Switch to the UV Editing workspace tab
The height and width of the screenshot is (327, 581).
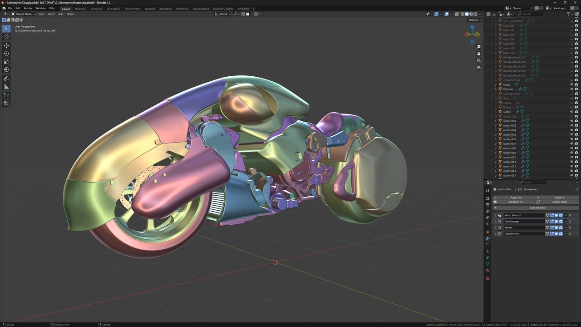pyautogui.click(x=113, y=9)
